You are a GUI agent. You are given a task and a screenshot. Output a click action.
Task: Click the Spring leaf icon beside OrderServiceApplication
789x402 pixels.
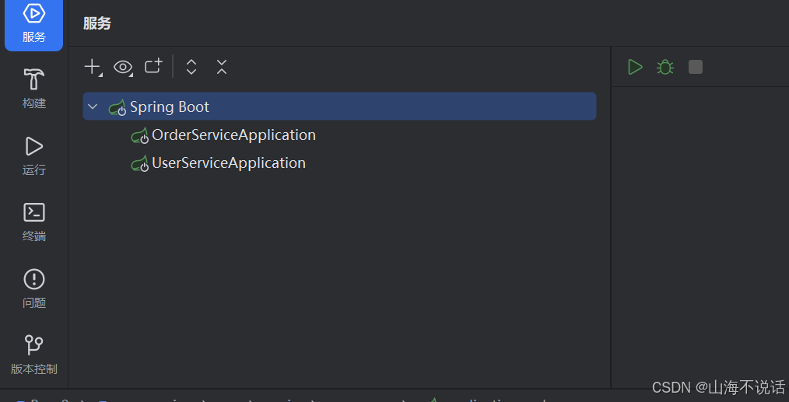[x=140, y=135]
